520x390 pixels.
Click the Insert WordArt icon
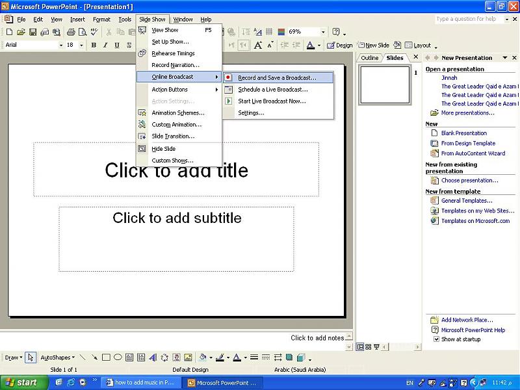point(153,357)
